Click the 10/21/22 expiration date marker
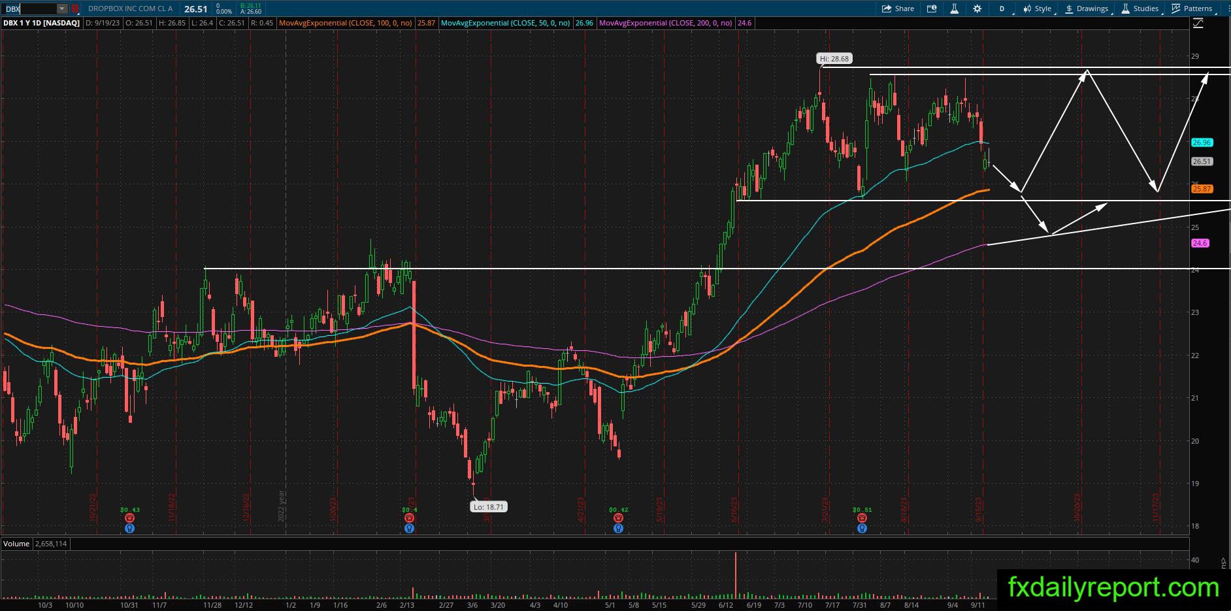Viewport: 1231px width, 611px height. [x=93, y=508]
